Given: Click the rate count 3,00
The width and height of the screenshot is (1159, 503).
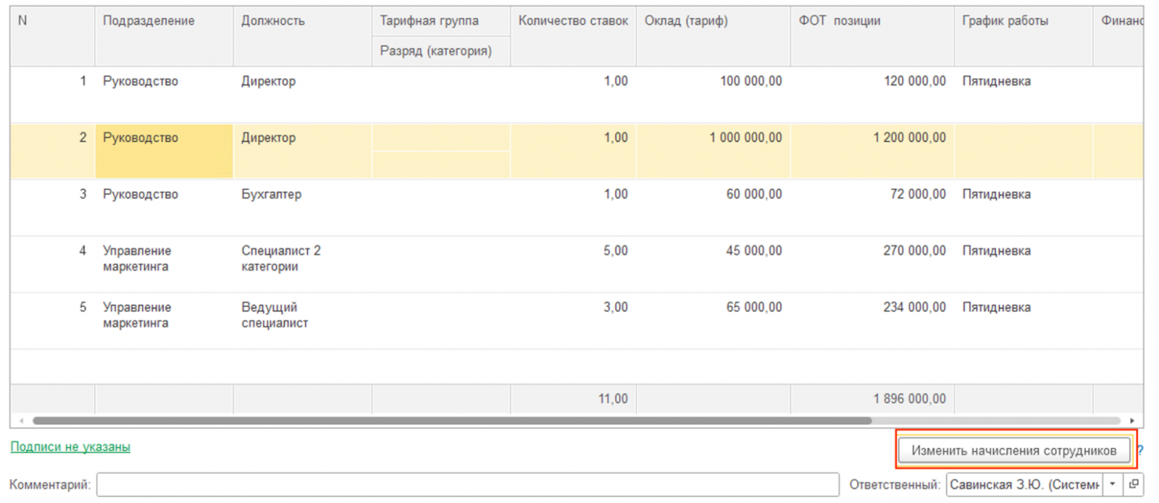Looking at the screenshot, I should pyautogui.click(x=616, y=307).
